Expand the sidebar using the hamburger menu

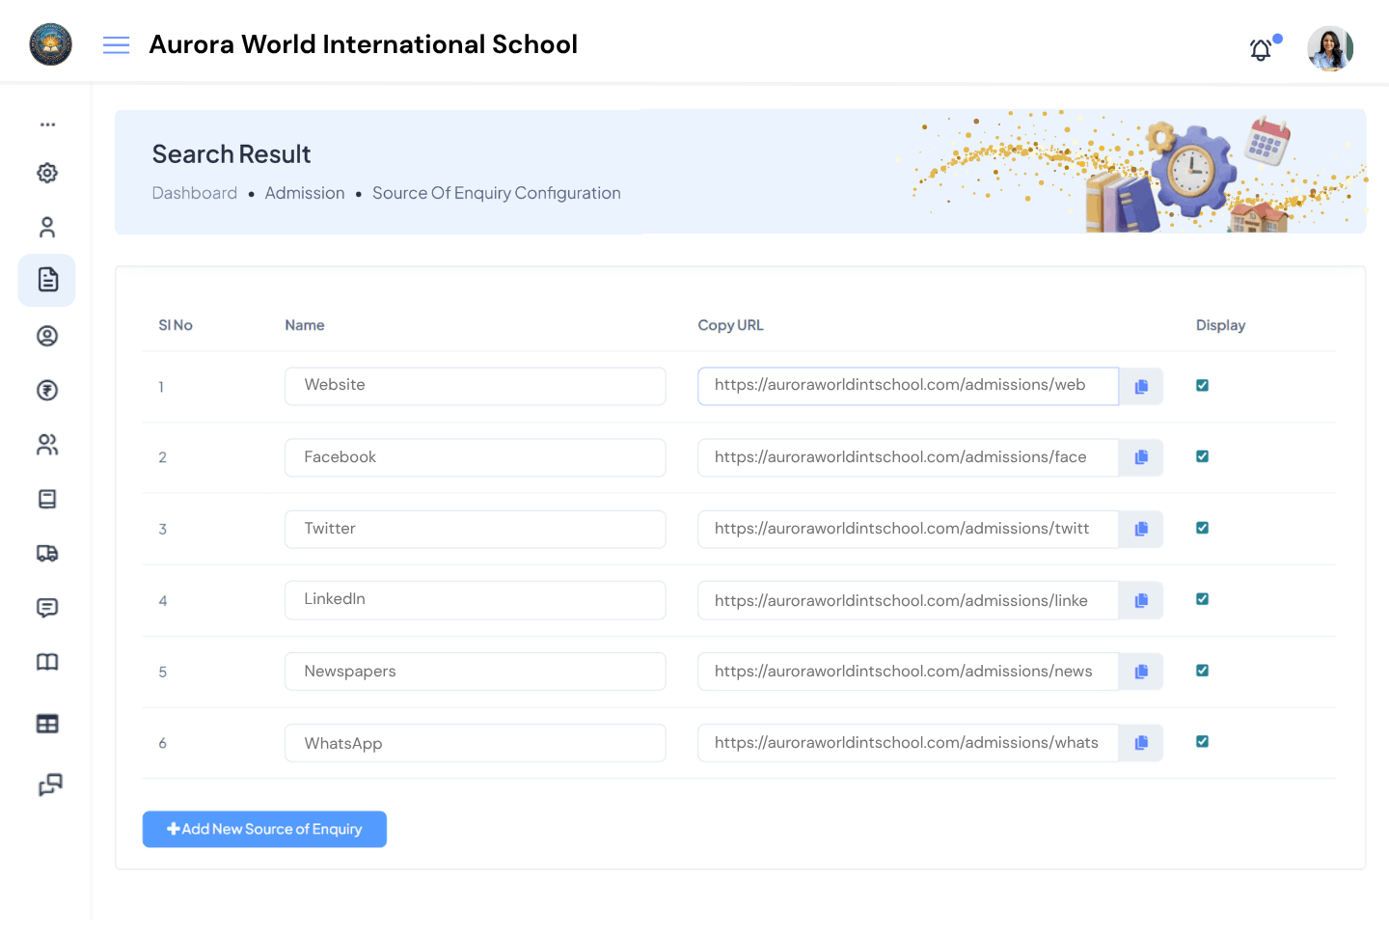[116, 44]
